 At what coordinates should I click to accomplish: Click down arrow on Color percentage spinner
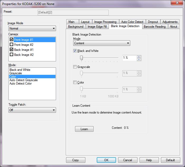[139, 91]
